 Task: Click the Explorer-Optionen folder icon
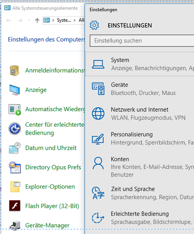tap(15, 187)
